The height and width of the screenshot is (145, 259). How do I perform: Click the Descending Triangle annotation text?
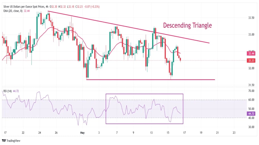(187, 25)
